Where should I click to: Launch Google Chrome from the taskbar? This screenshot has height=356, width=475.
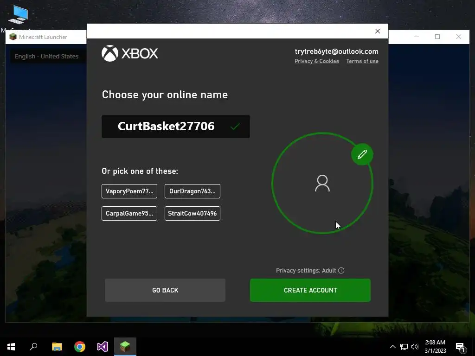80,347
